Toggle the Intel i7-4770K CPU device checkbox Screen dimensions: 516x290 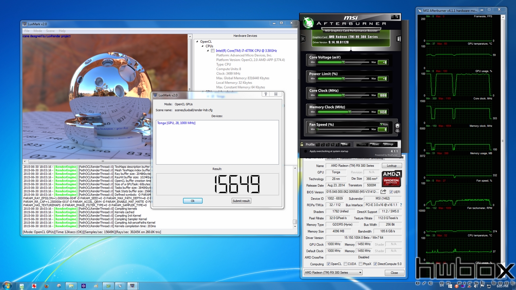[x=213, y=51]
